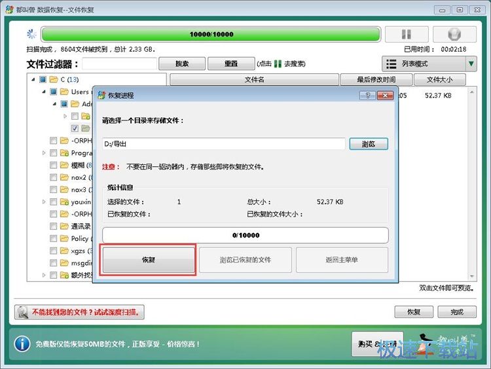This screenshot has height=369, width=491.
Task: Toggle the 模糊 folder checkbox
Action: [x=54, y=165]
